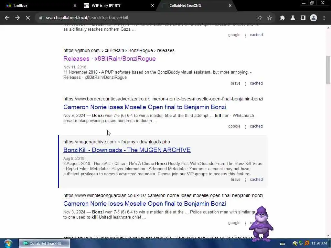
Task: Open cached copy of BonziRogue result
Action: point(256,83)
